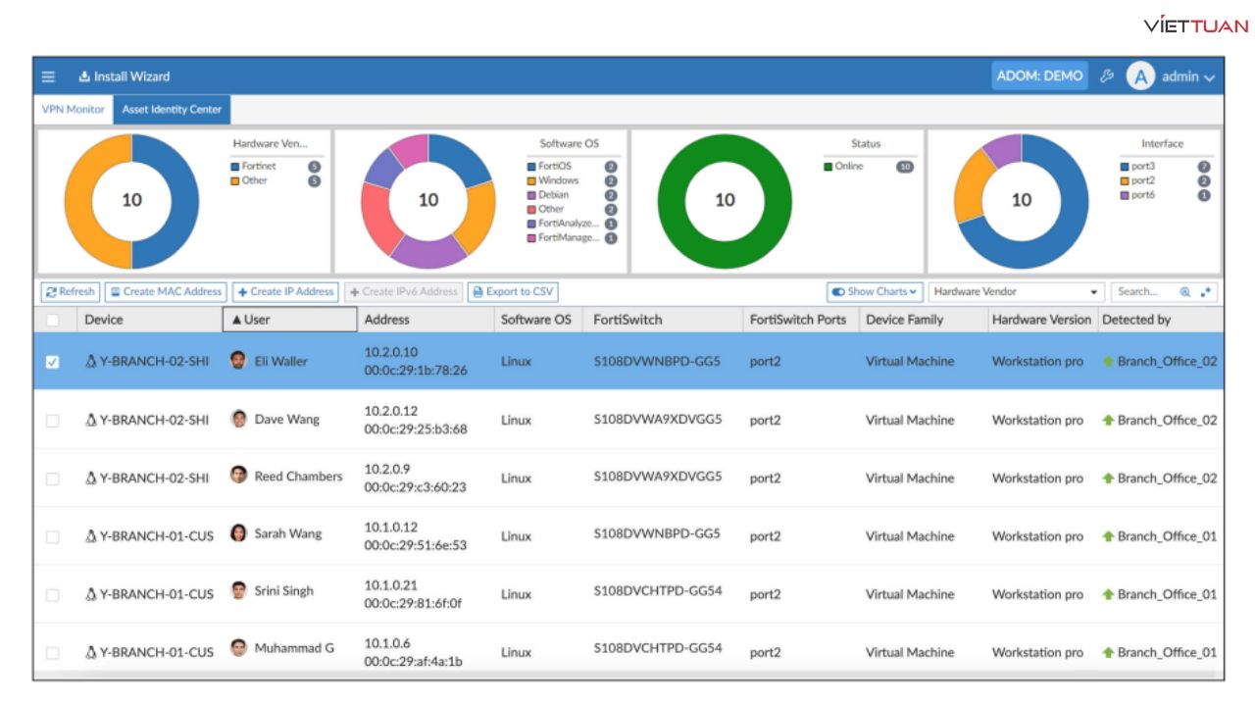Screen dimensions: 1255x706
Task: Click the search magnifier icon
Action: click(1184, 292)
